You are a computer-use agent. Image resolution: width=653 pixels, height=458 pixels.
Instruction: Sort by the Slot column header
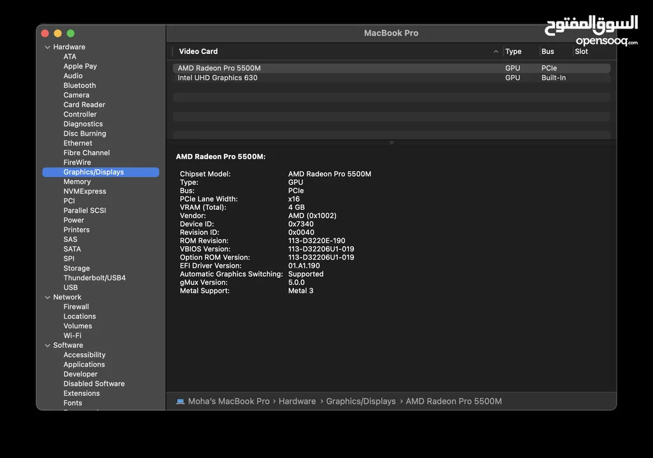pos(581,52)
